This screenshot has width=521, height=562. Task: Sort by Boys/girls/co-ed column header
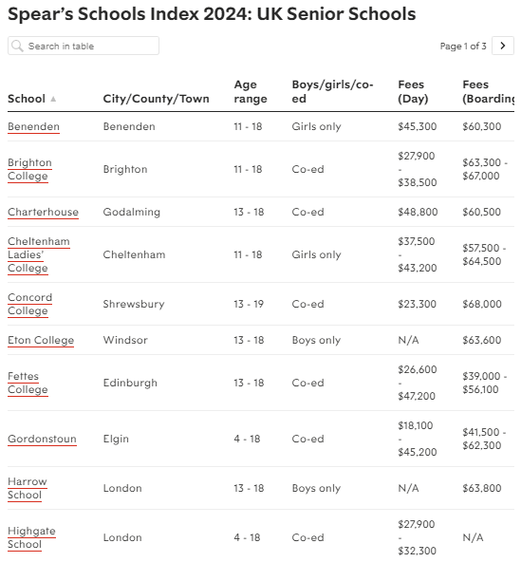[332, 91]
